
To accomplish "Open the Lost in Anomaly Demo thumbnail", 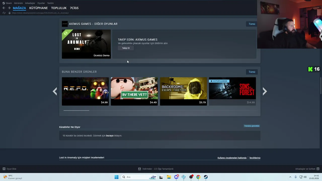I will click(x=86, y=44).
